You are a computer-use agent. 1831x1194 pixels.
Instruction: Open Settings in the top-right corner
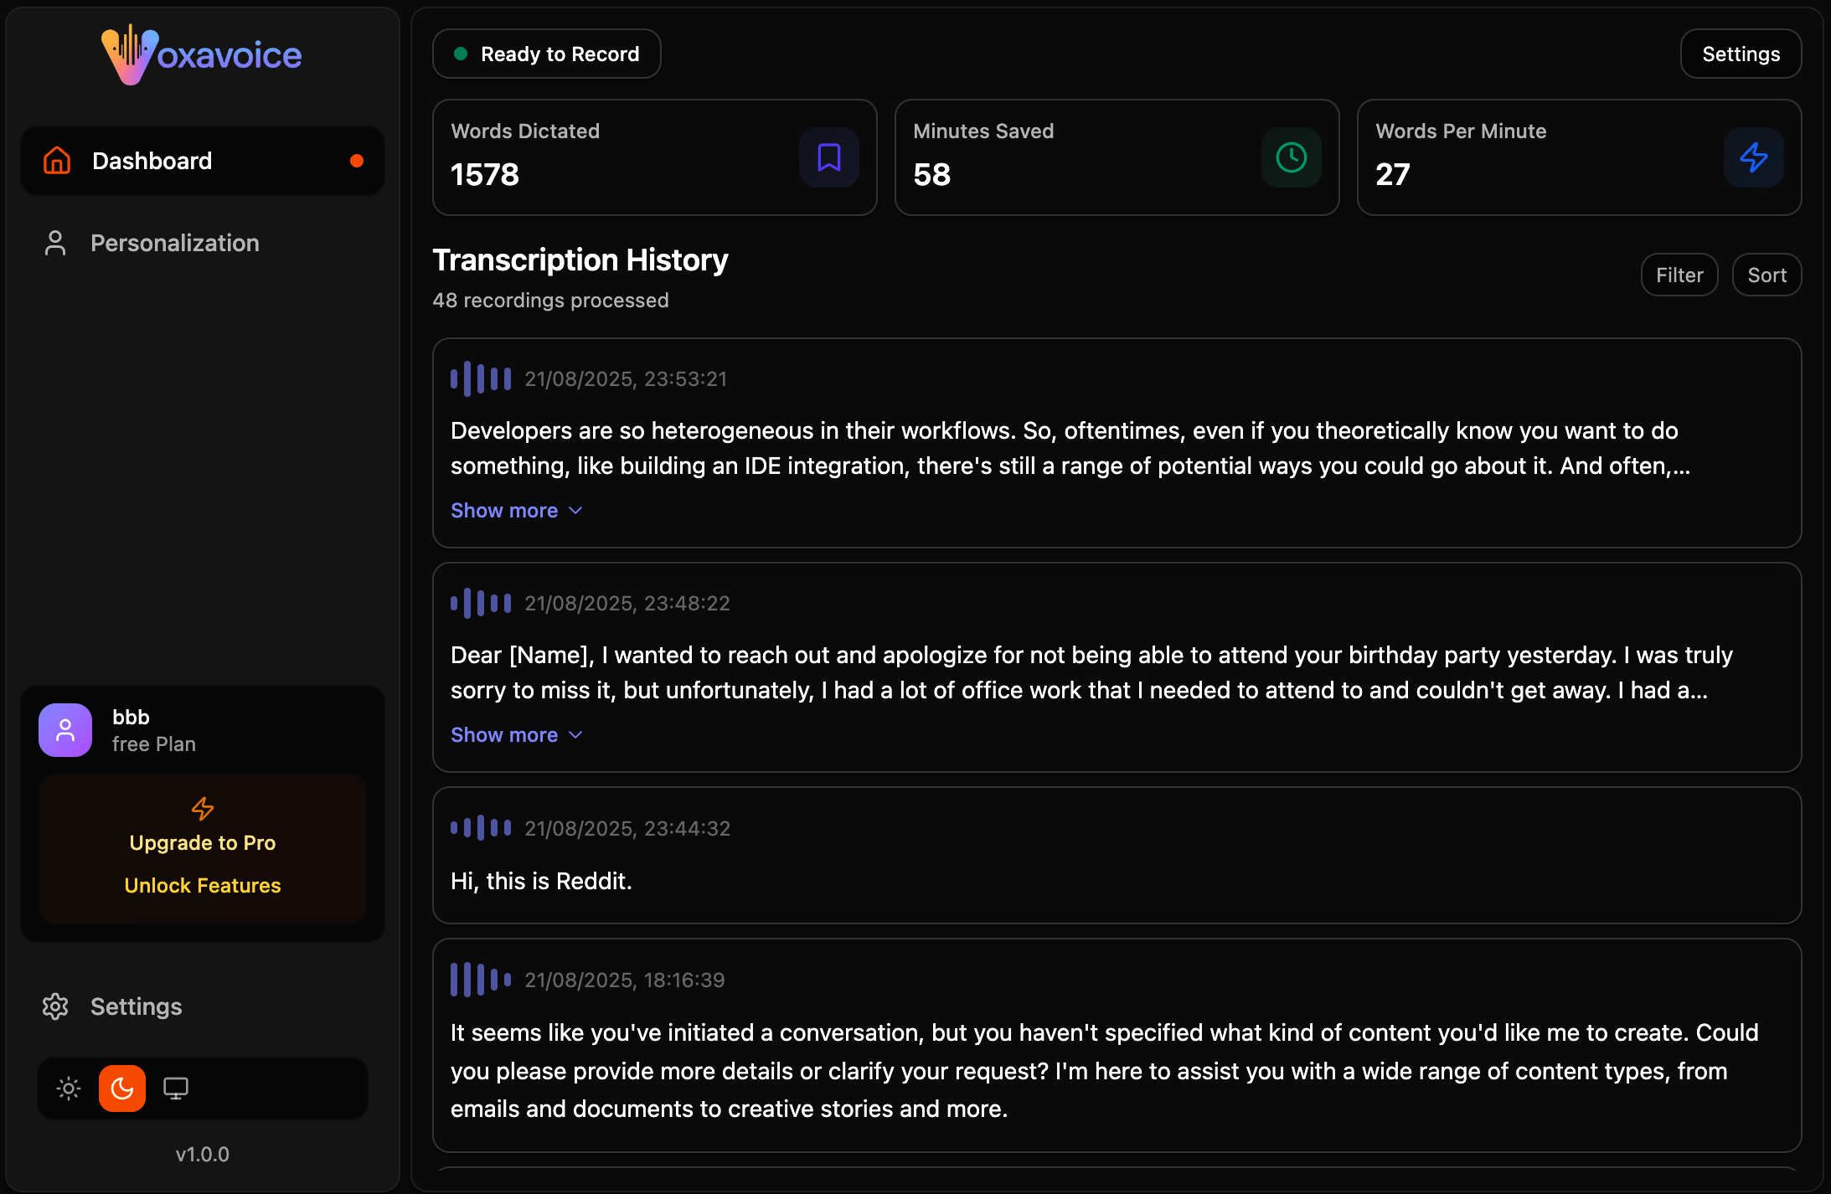[x=1740, y=53]
